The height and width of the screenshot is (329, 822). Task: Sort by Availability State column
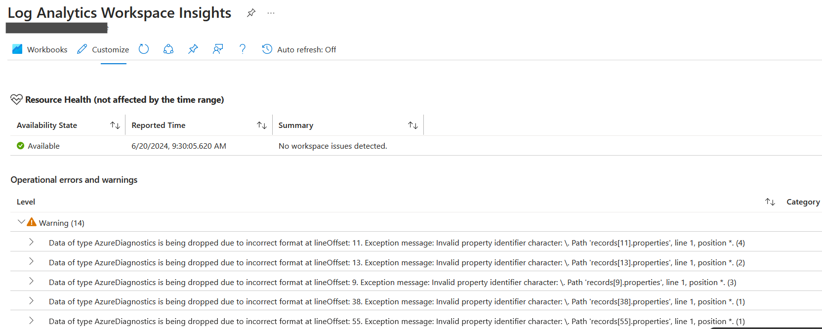115,125
